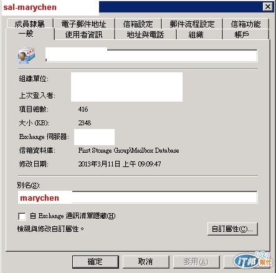This screenshot has width=276, height=273.
Task: Select the 信箱設定 tab
Action: [x=138, y=24]
